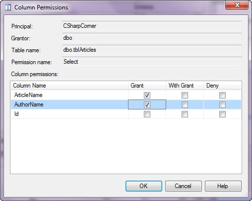Click the Table name: label
Image resolution: width=252 pixels, height=201 pixels.
(26, 50)
